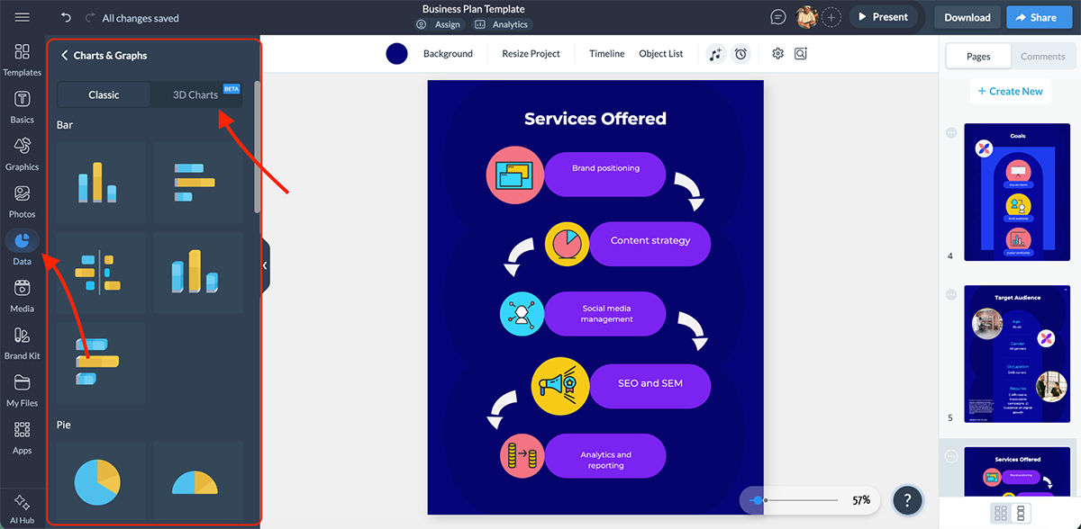Open the timer icon in the toolbar
Image resolution: width=1081 pixels, height=529 pixels.
pos(740,54)
